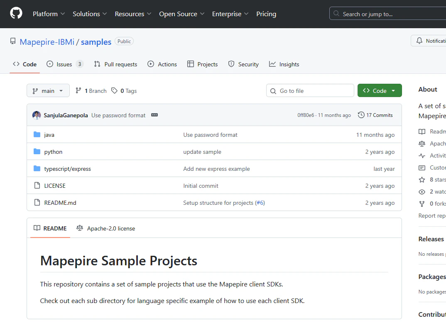This screenshot has height=325, width=446.
Task: Expand the Open Source menu
Action: point(181,14)
